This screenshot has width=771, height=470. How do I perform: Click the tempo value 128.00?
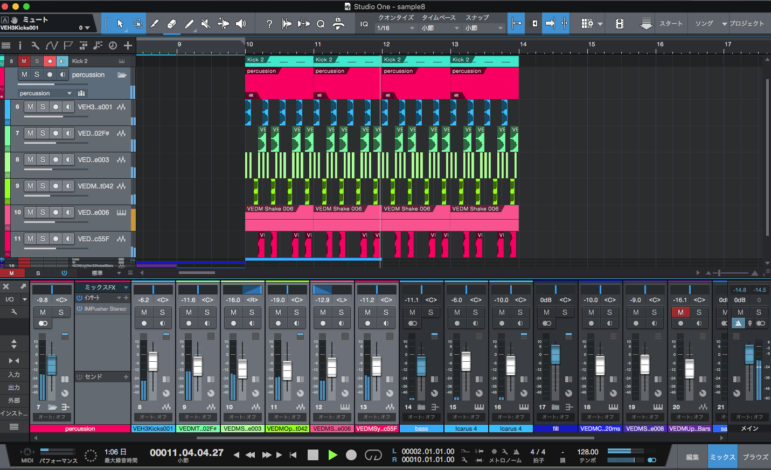588,452
